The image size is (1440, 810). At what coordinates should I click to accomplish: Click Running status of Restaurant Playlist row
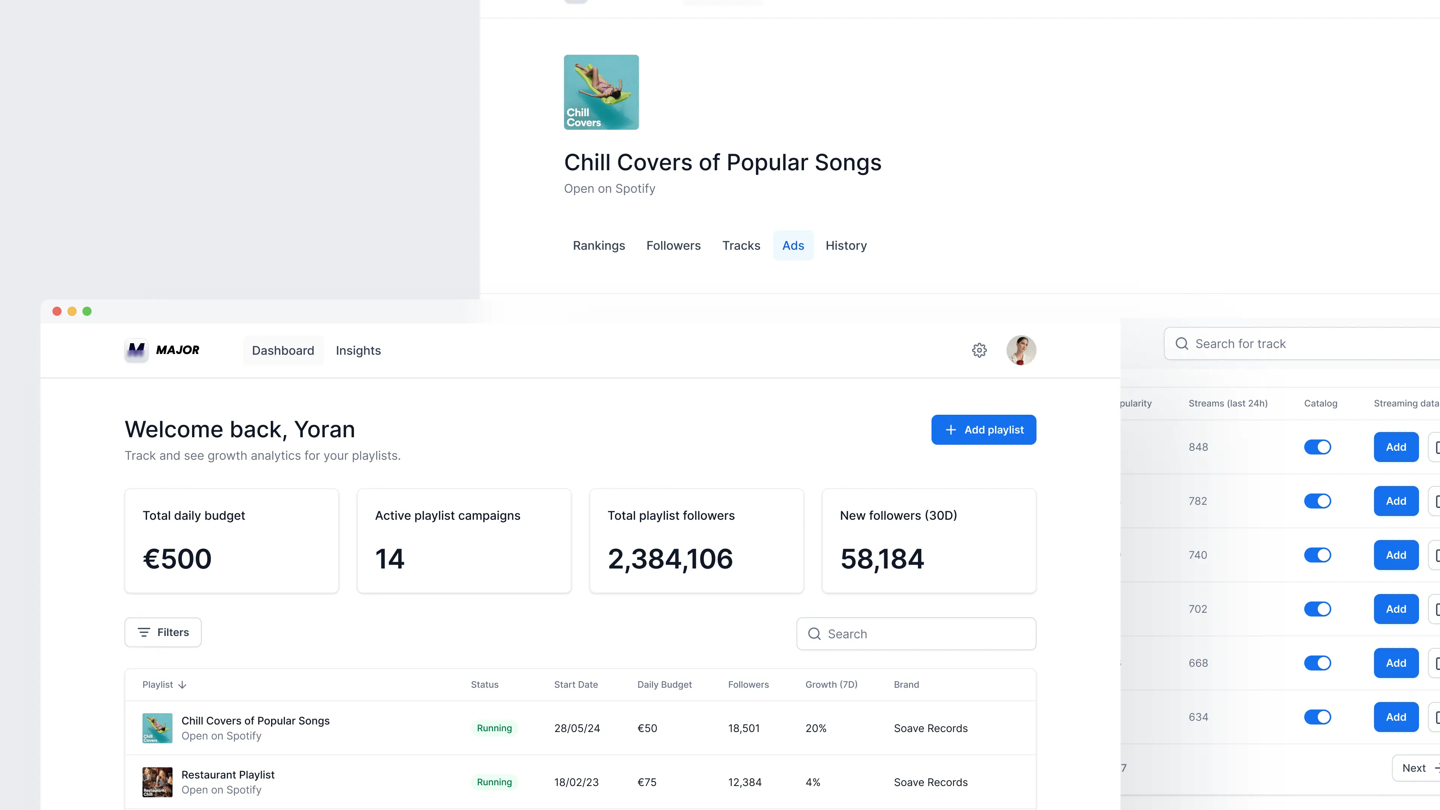(494, 782)
